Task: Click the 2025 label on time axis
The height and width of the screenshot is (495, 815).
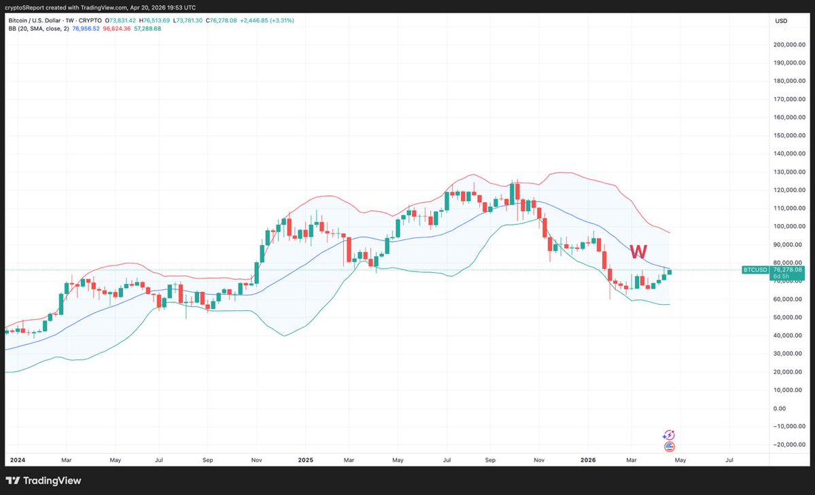Action: pos(305,460)
